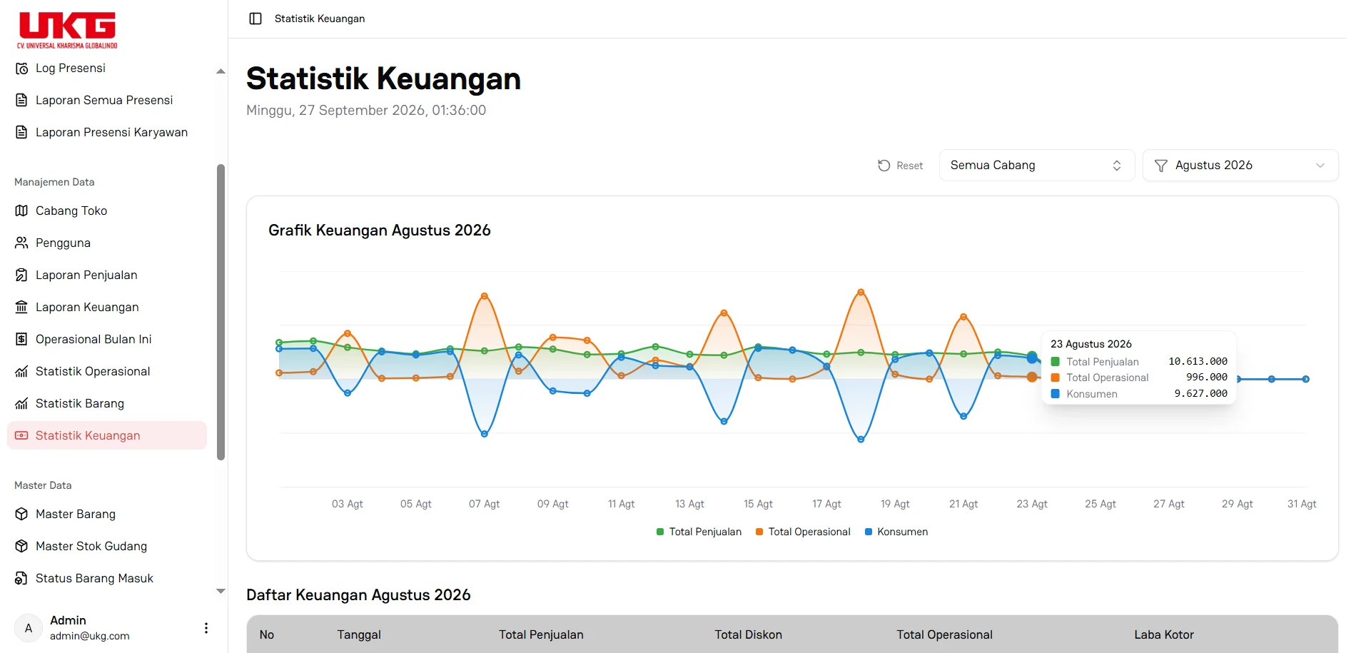This screenshot has width=1346, height=653.
Task: Click Laporan Presensi Karyawan document icon
Action: 21,133
